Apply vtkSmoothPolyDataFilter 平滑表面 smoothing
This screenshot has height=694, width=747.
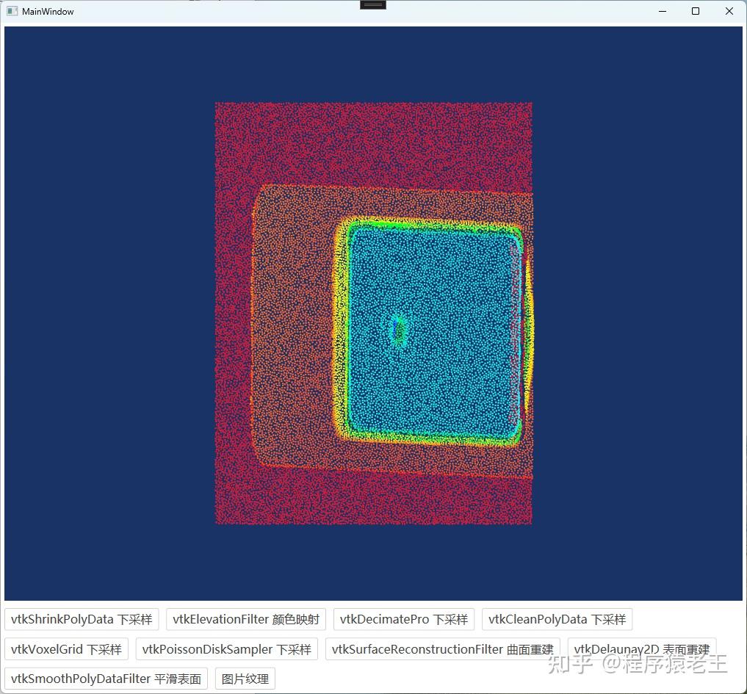pos(105,678)
